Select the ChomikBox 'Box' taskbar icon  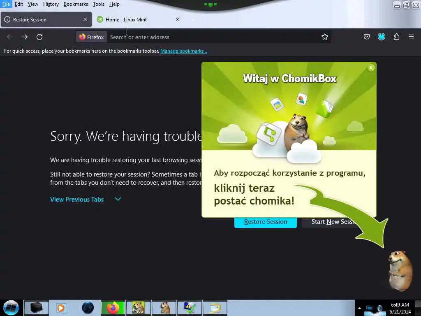139,308
